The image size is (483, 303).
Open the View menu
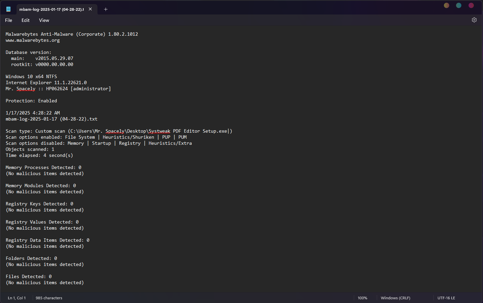(x=44, y=20)
